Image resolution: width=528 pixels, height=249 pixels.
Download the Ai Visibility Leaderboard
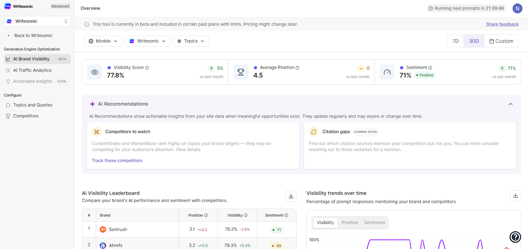pyautogui.click(x=291, y=196)
